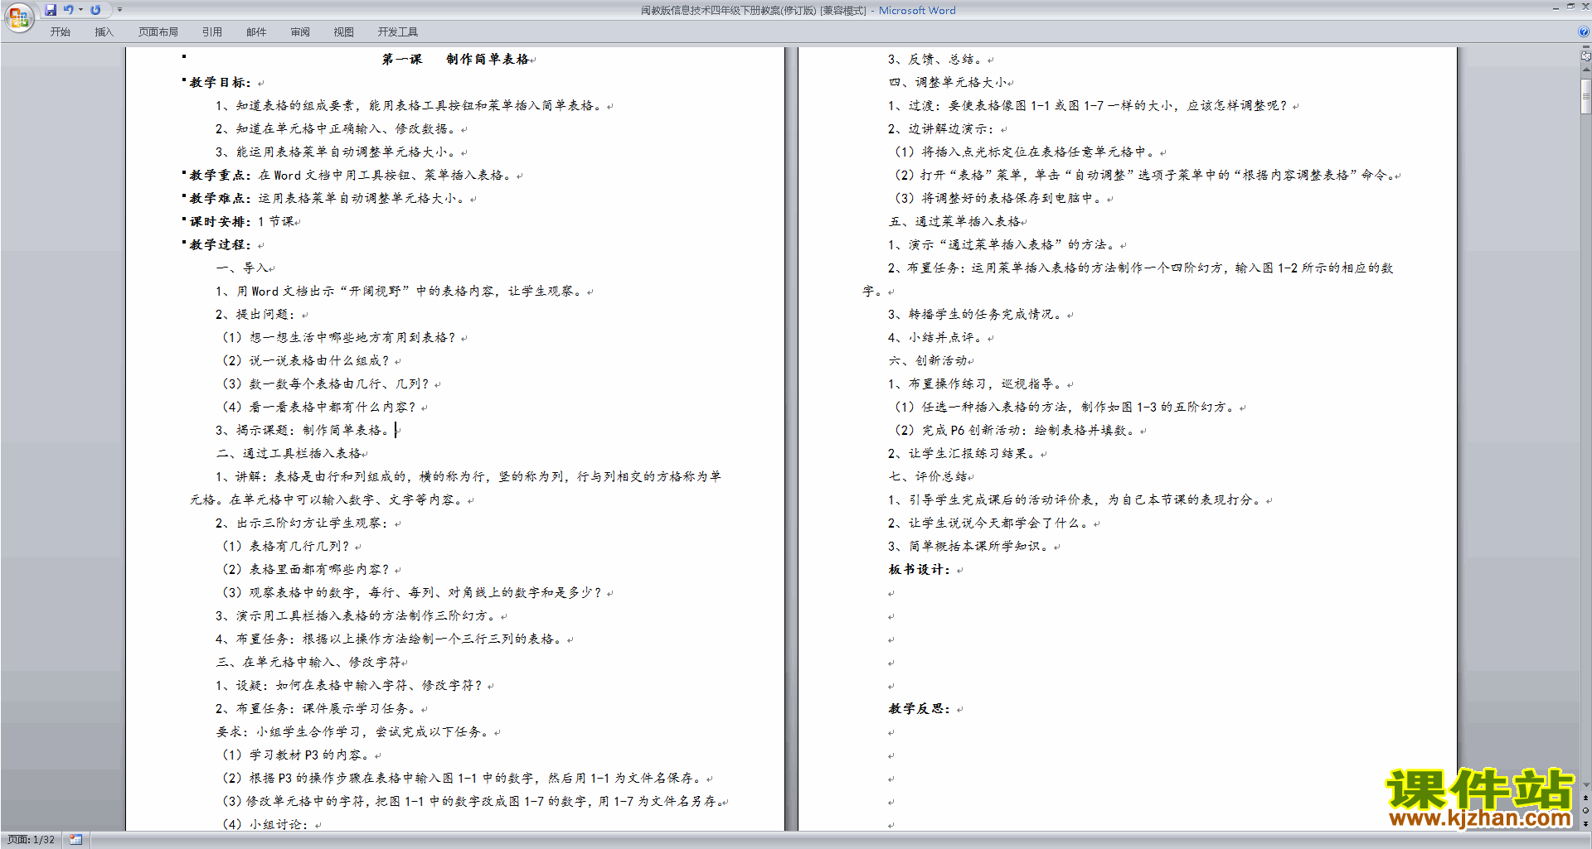Click the line 2、边讲解边演示:
The width and height of the screenshot is (1592, 849).
[x=941, y=129]
